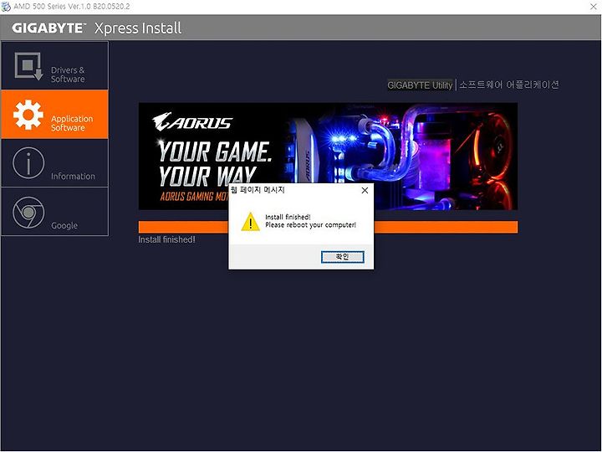Image resolution: width=602 pixels, height=452 pixels.
Task: Click the 'Install finished!' status text below the bar
Action: click(166, 239)
